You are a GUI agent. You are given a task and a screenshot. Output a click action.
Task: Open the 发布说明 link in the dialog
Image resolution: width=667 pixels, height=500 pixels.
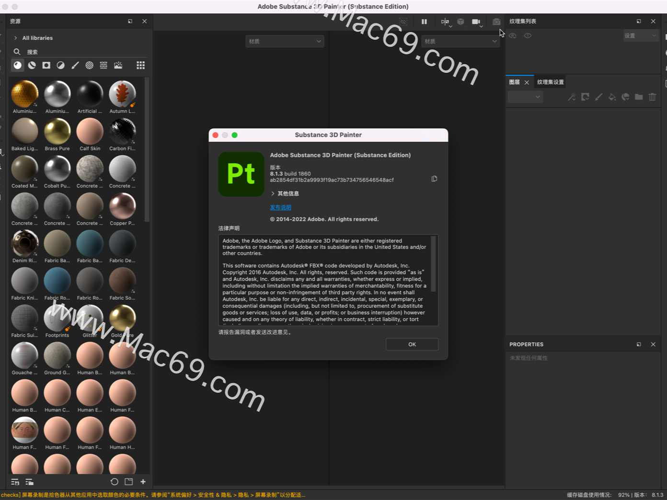pos(280,207)
